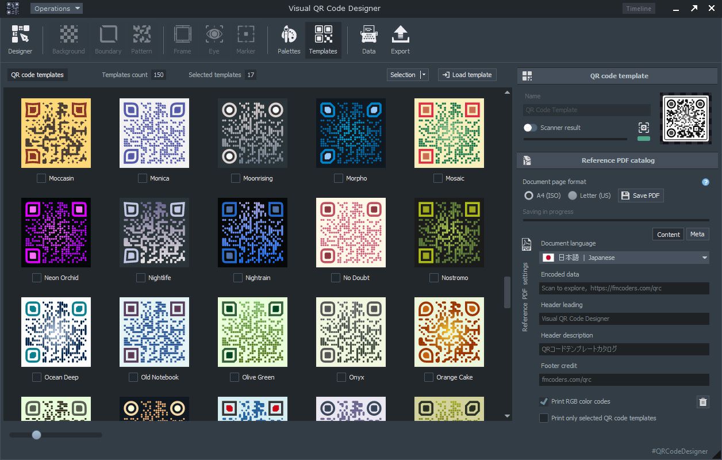Select the Mosaic template thumbnail
The image size is (722, 460).
(449, 133)
